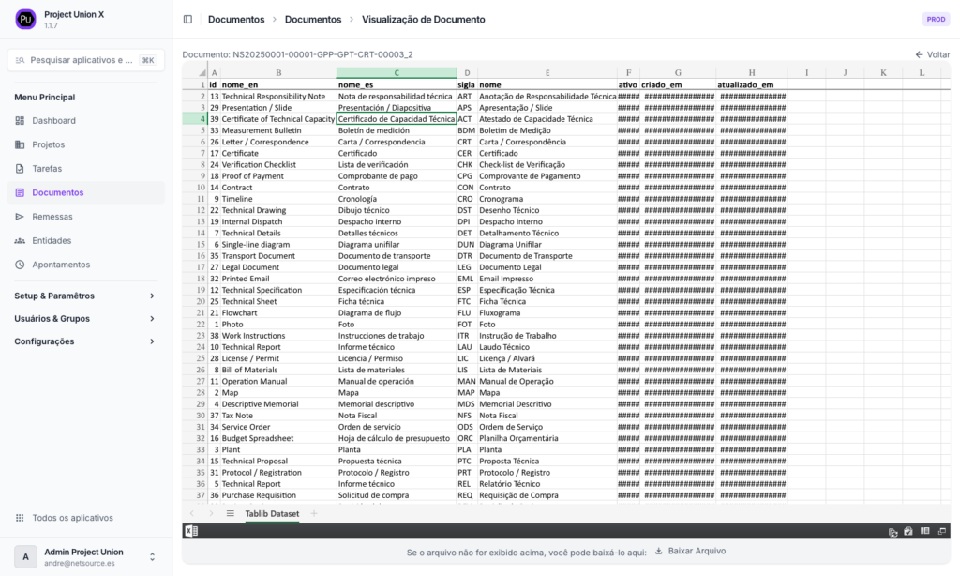Open the Entidades menu item
Viewport: 960px width, 576px height.
click(85, 241)
